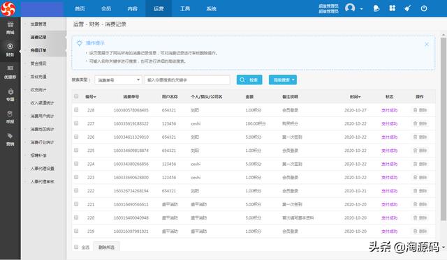This screenshot has height=260, width=447.
Task: Open the 消费单号 search type dropdown
Action: [118, 80]
